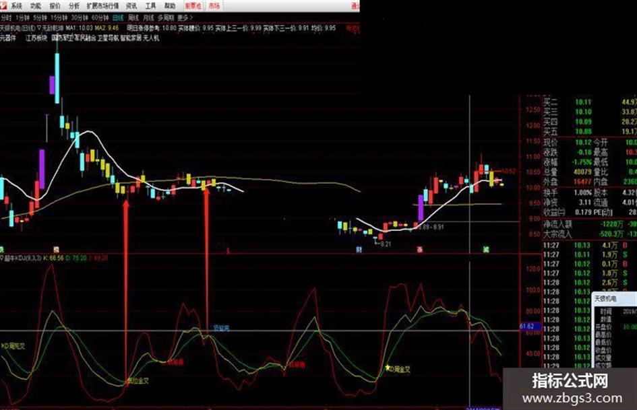Click the 卫星导航 concept tag
637x410 pixels.
tap(108, 38)
